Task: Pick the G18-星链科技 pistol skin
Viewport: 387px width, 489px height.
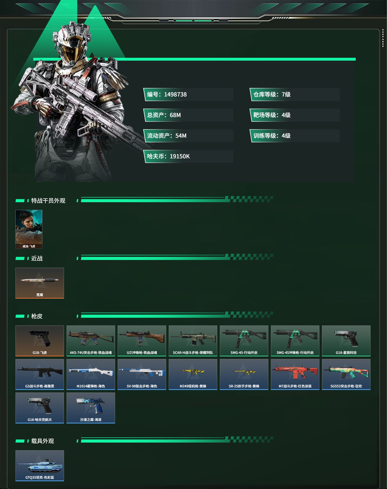Action: tap(346, 341)
